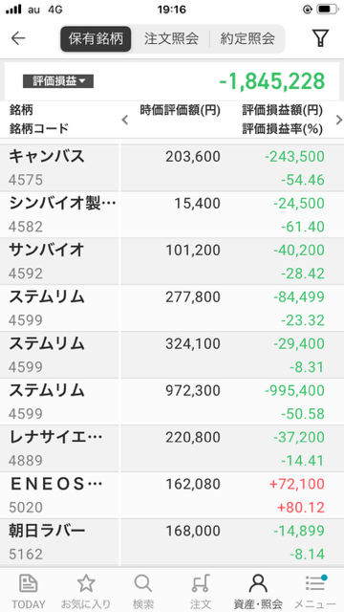Open the filter funnel icon
This screenshot has height=612, width=344.
320,38
